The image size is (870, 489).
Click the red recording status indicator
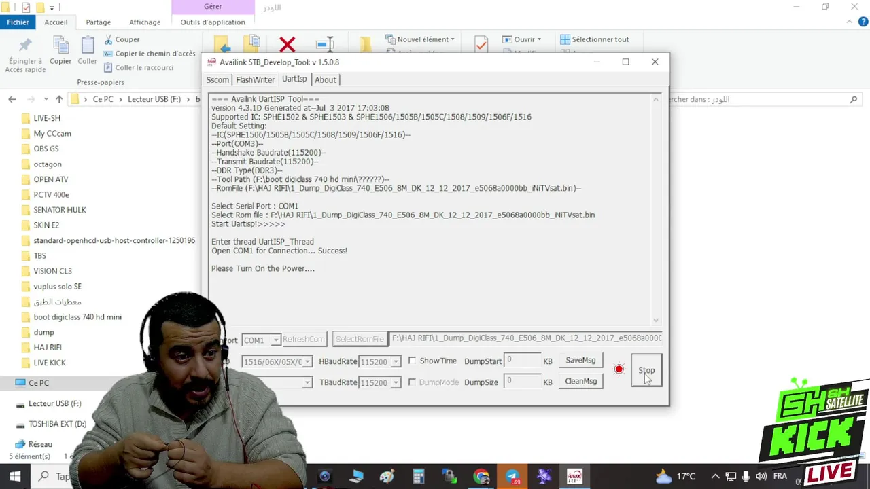[x=619, y=369]
